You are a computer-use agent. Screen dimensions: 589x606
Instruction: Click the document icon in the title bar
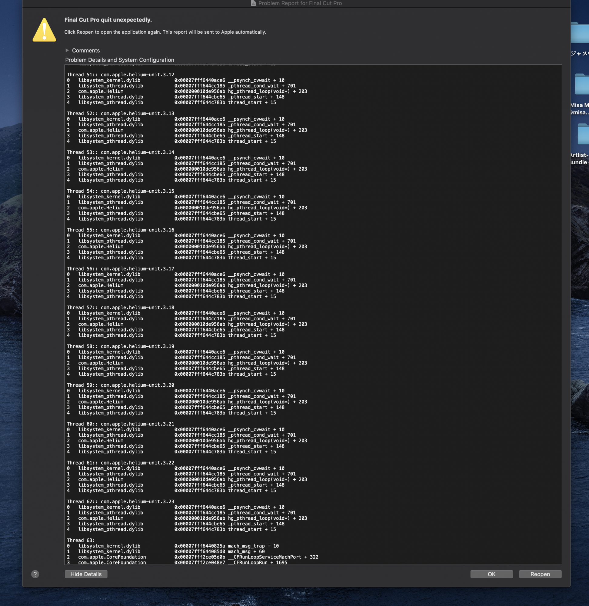click(x=253, y=3)
